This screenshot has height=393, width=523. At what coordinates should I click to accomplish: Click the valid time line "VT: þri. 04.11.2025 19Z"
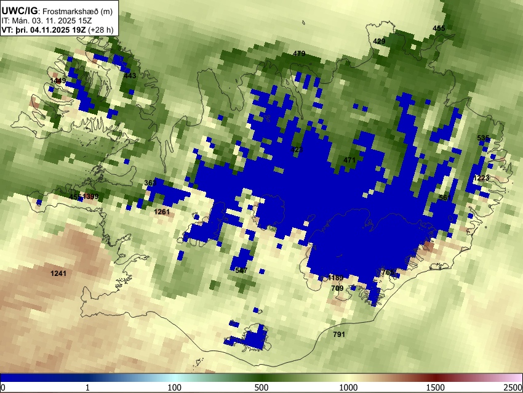tap(45, 30)
